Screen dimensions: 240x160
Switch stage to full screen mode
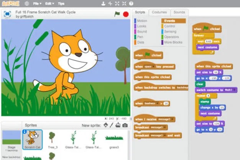[x=7, y=14]
